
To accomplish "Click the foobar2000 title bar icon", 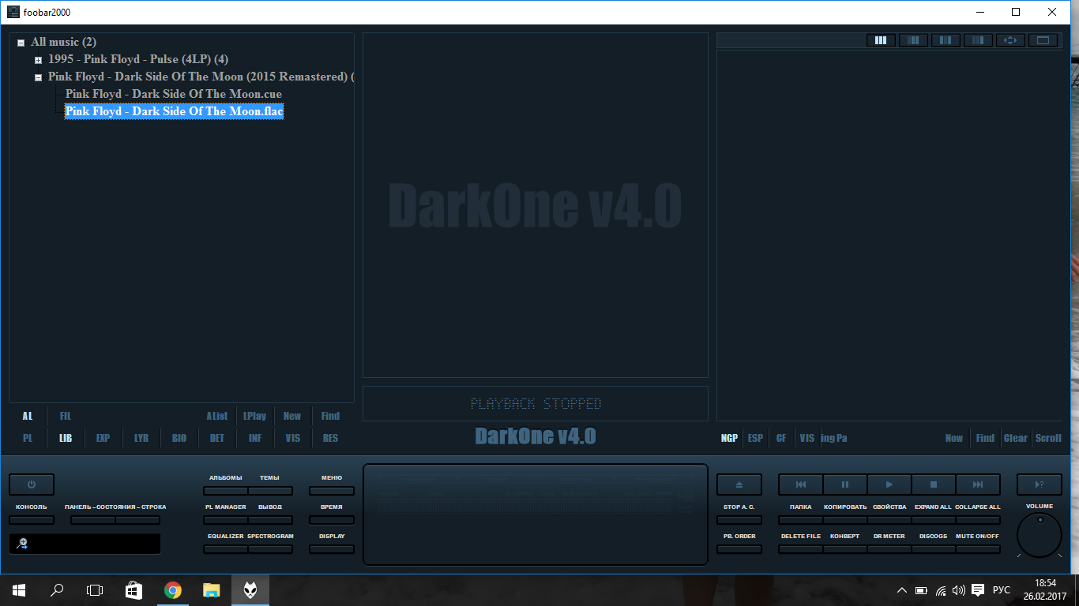I will pyautogui.click(x=13, y=12).
